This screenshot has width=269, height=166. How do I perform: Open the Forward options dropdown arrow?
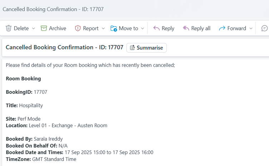[x=251, y=28]
